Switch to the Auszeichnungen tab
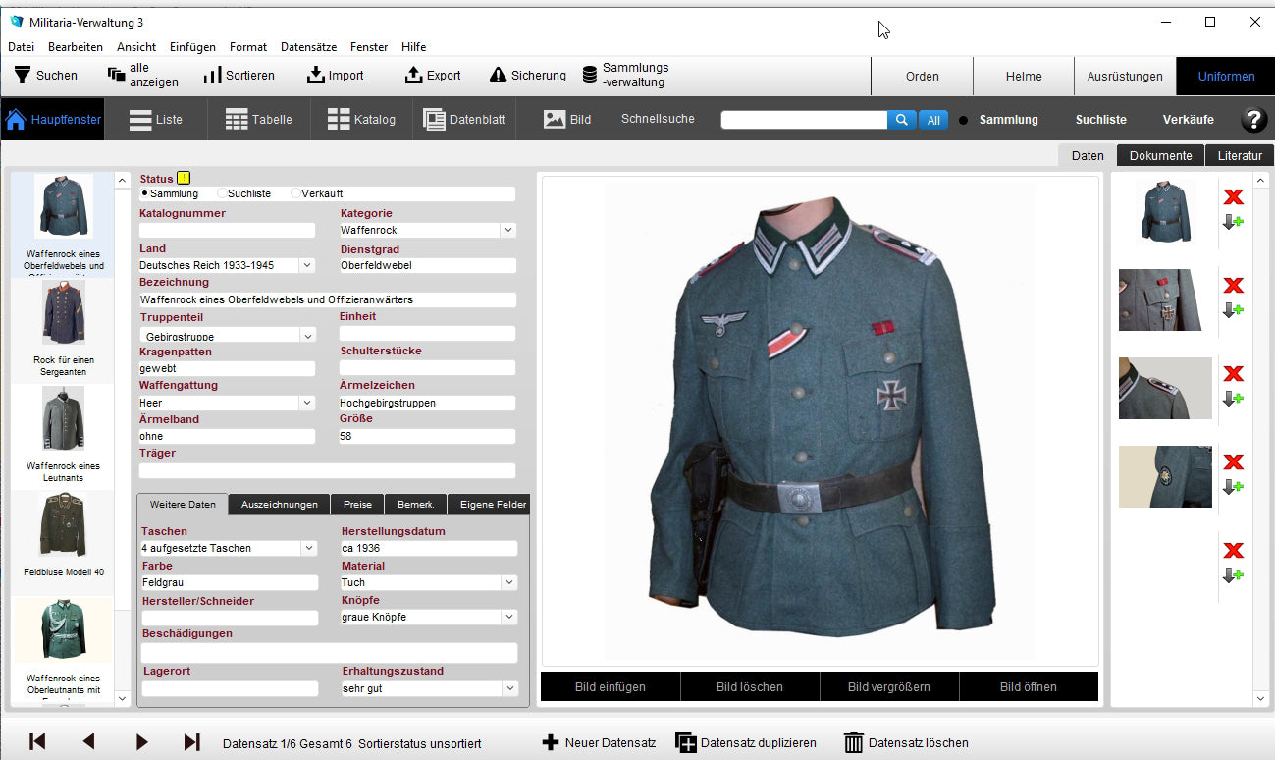This screenshot has height=760, width=1275. click(x=279, y=505)
